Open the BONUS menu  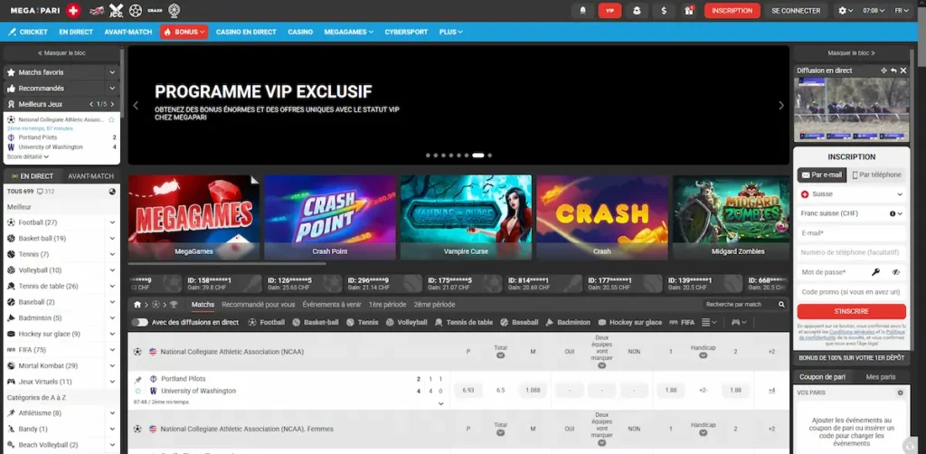tap(184, 32)
